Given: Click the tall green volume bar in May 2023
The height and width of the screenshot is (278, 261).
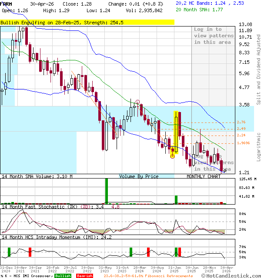Looking at the screenshot, I should click(x=107, y=191).
